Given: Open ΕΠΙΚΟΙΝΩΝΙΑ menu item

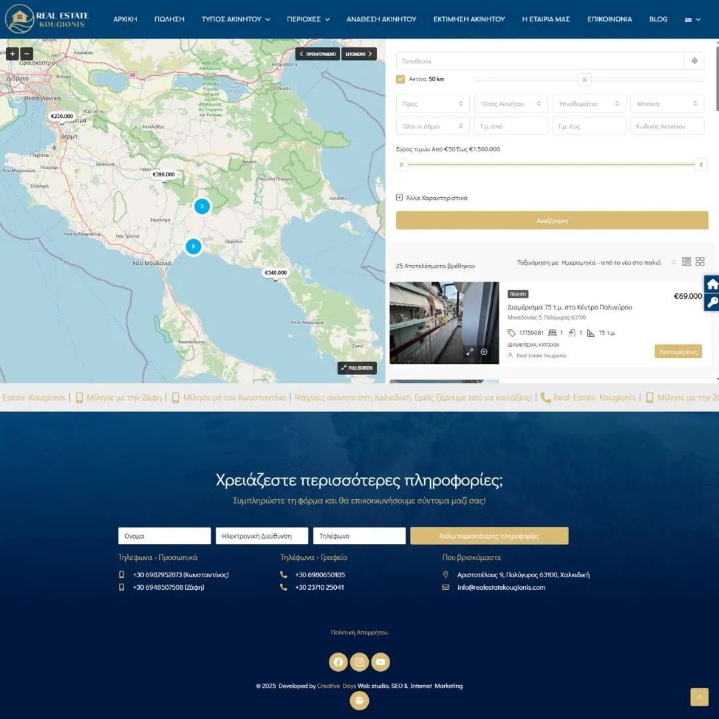Looking at the screenshot, I should click(x=609, y=19).
